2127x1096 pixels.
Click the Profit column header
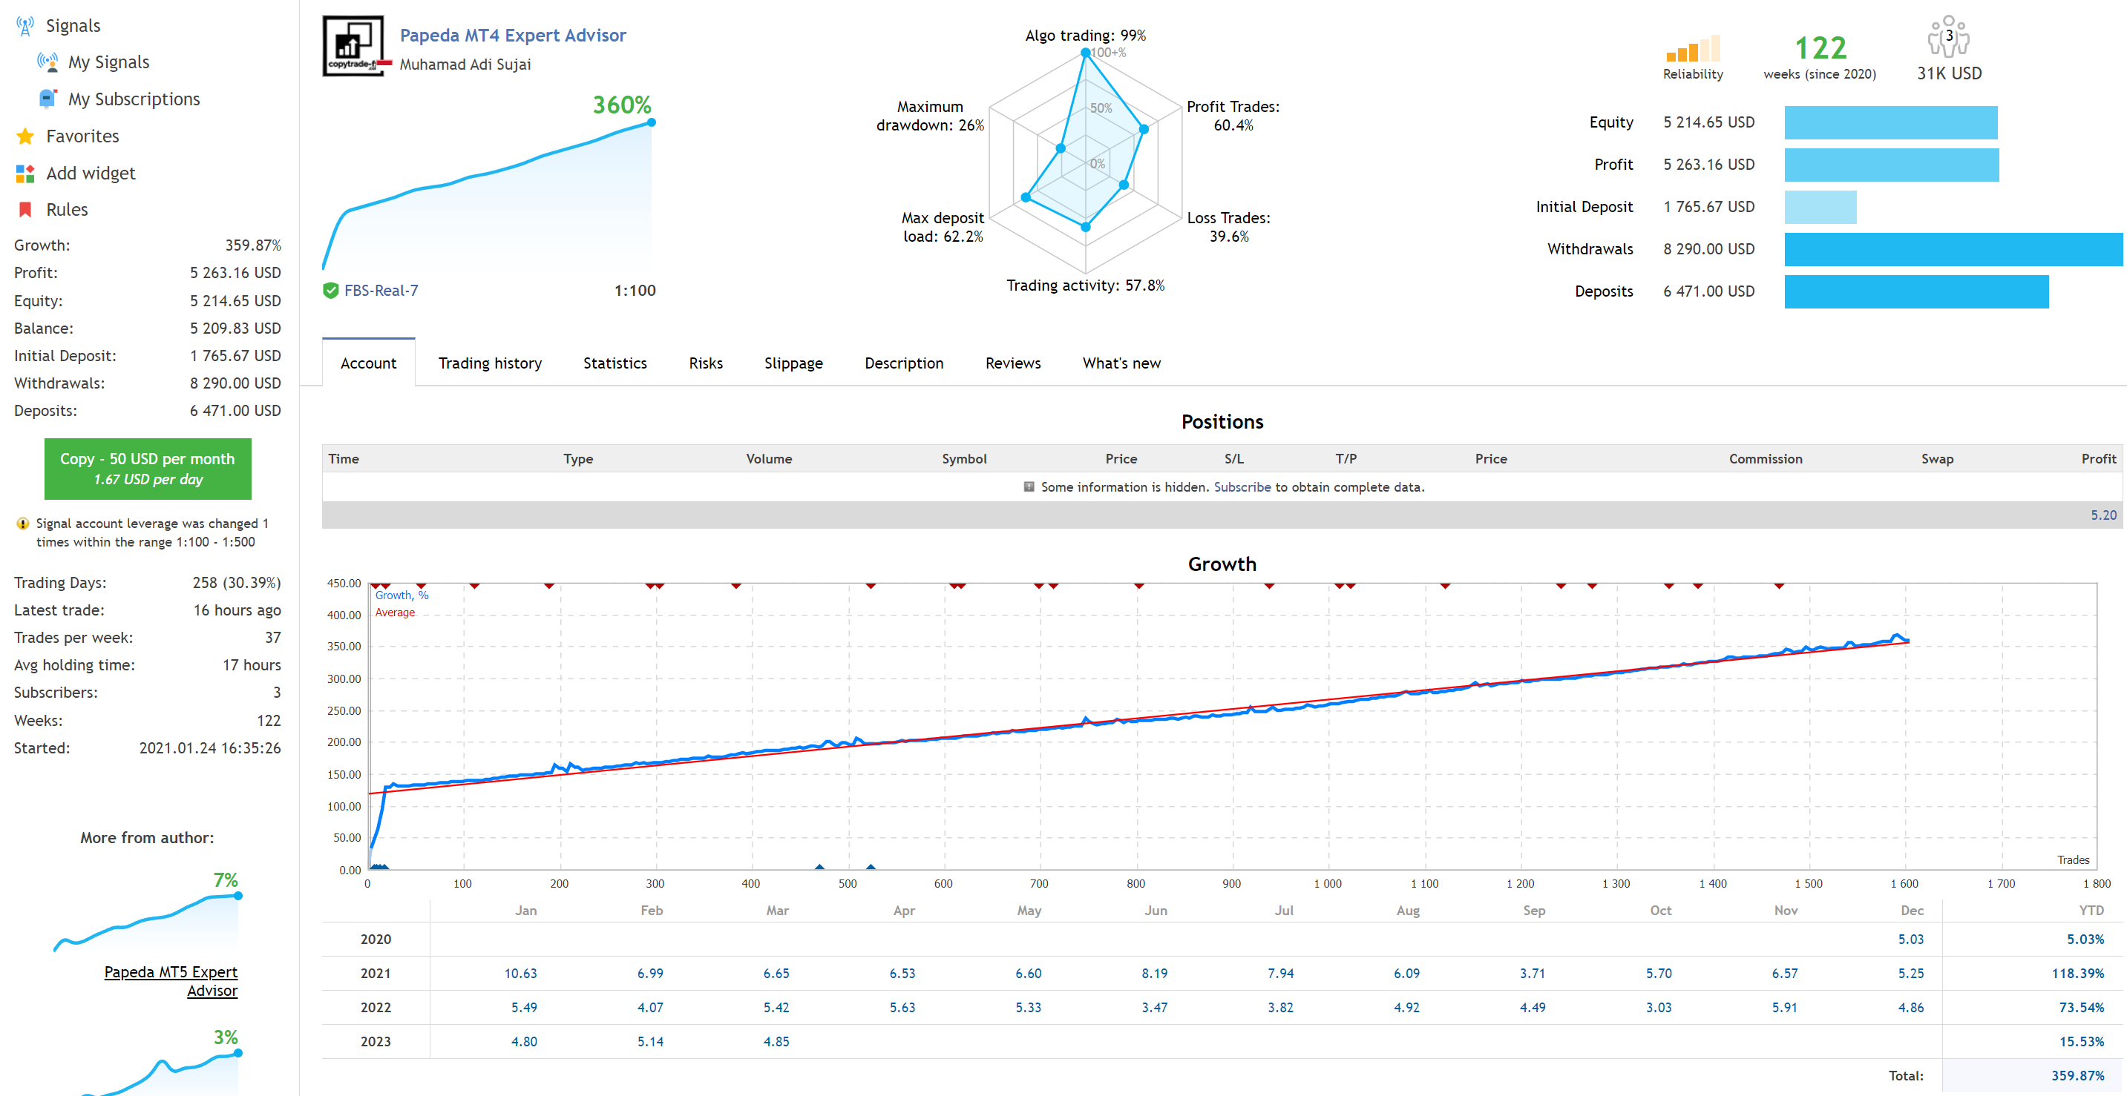[2098, 459]
